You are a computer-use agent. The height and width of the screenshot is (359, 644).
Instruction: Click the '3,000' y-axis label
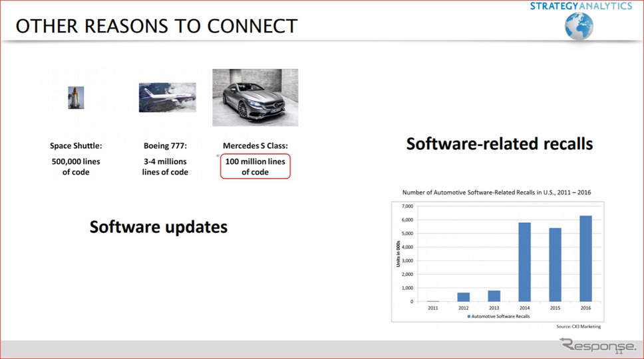click(407, 261)
